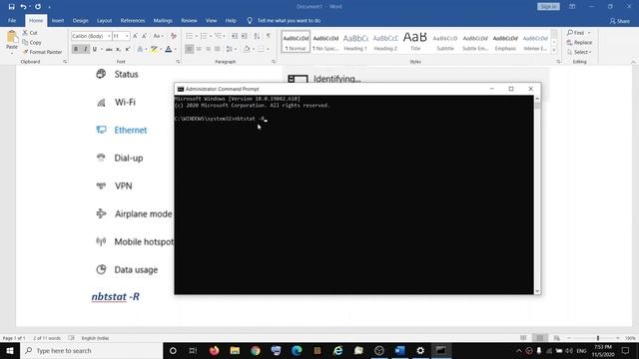Click the Command Prompt scrollbar down arrow
The height and width of the screenshot is (359, 639).
click(537, 290)
